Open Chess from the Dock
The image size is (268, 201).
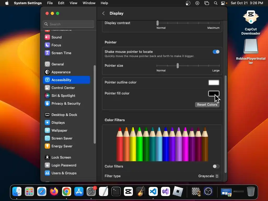coord(196,191)
